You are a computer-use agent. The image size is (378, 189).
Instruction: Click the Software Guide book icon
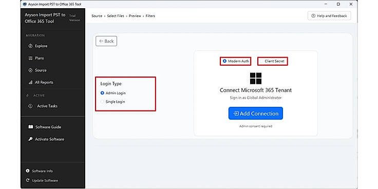(31, 127)
